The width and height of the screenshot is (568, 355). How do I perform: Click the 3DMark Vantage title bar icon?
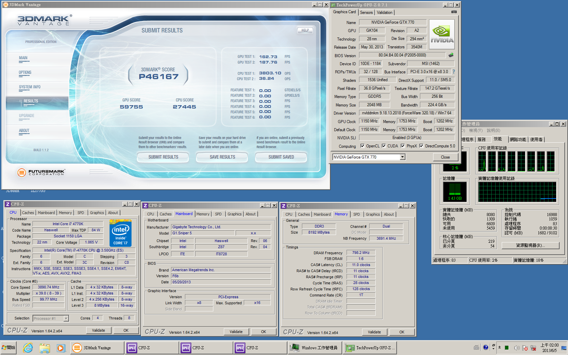pyautogui.click(x=5, y=5)
